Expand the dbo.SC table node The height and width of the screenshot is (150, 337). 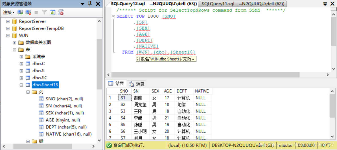(x=21, y=78)
